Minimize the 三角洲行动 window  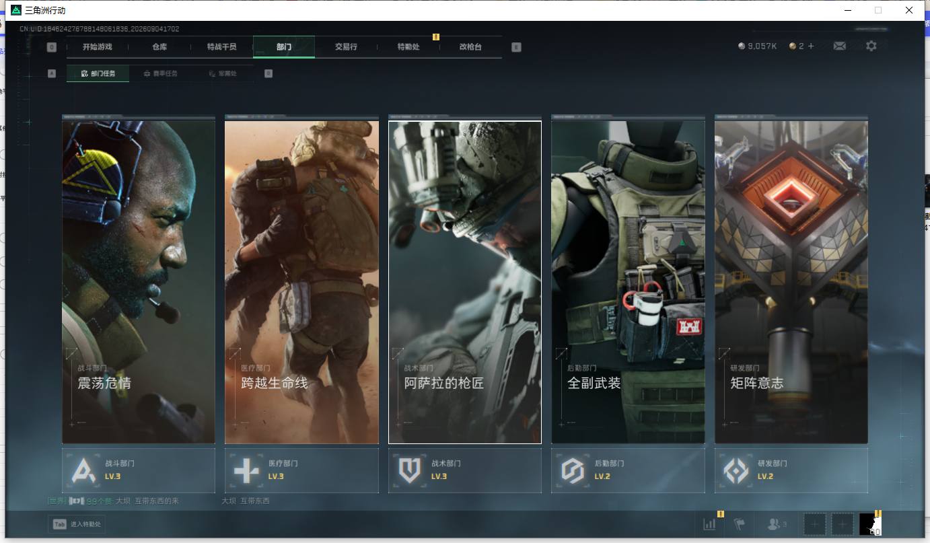[x=848, y=10]
